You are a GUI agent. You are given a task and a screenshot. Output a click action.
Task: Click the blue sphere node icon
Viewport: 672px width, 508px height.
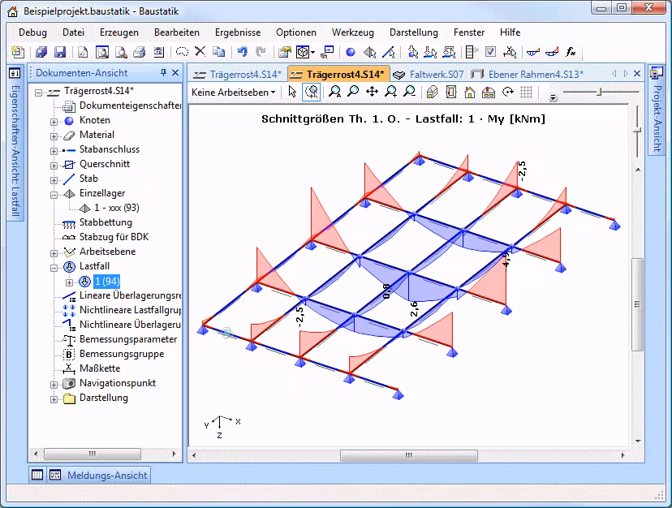351,52
